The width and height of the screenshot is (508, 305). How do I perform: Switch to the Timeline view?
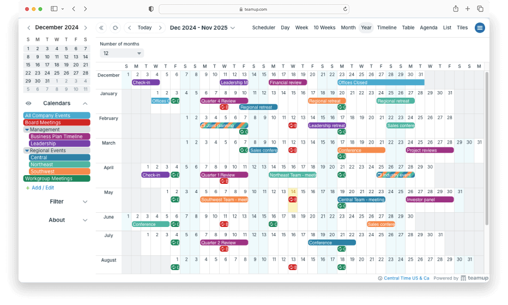tap(386, 28)
